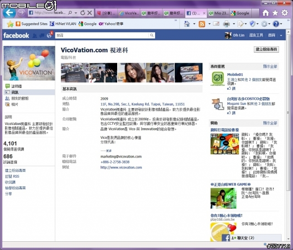Image resolution: width=293 pixels, height=250 pixels.
Task: Open the Tools gear menu in command bar
Action: point(264,24)
